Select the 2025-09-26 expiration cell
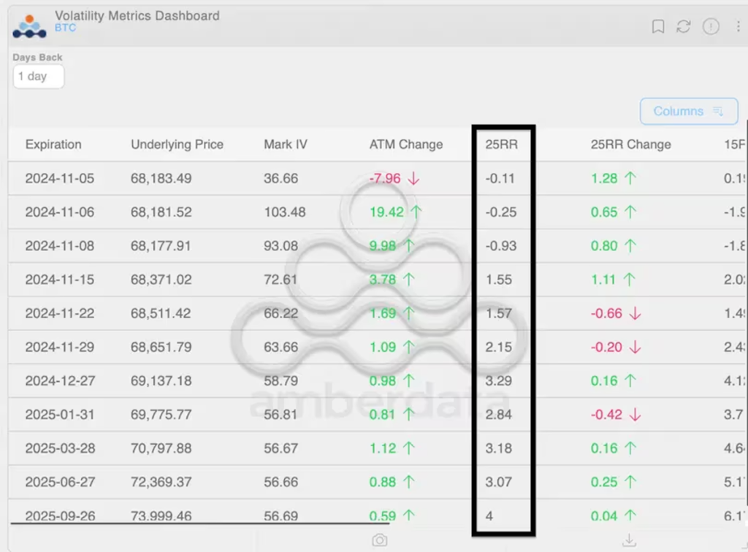The width and height of the screenshot is (748, 552). (x=60, y=515)
